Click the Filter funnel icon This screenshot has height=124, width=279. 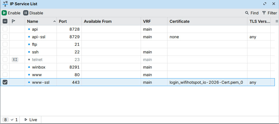[264, 13]
